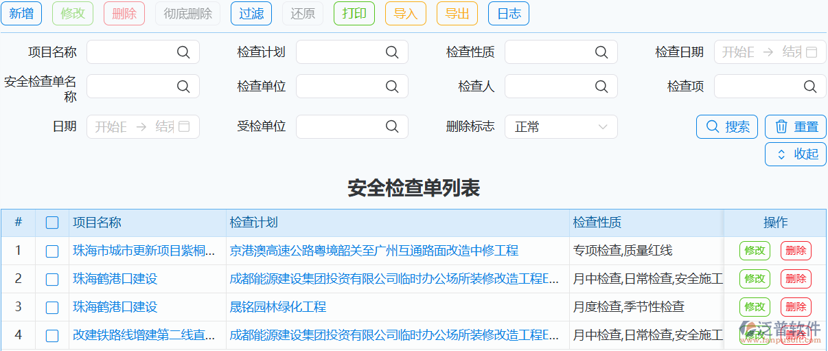Screen dimensions: 828x351
Task: Focus the 项目名称 input field
Action: click(143, 52)
